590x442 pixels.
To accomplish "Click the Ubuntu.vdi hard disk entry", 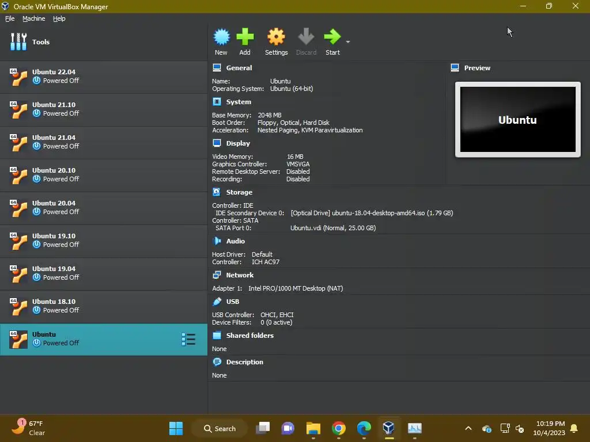I will pos(333,228).
